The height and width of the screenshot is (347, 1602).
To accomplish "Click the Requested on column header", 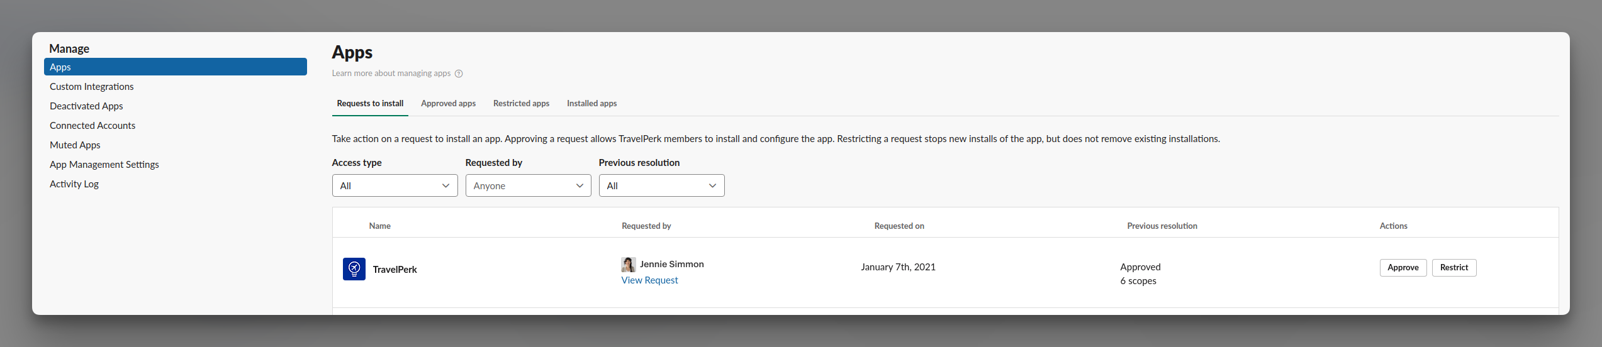I will pyautogui.click(x=899, y=226).
